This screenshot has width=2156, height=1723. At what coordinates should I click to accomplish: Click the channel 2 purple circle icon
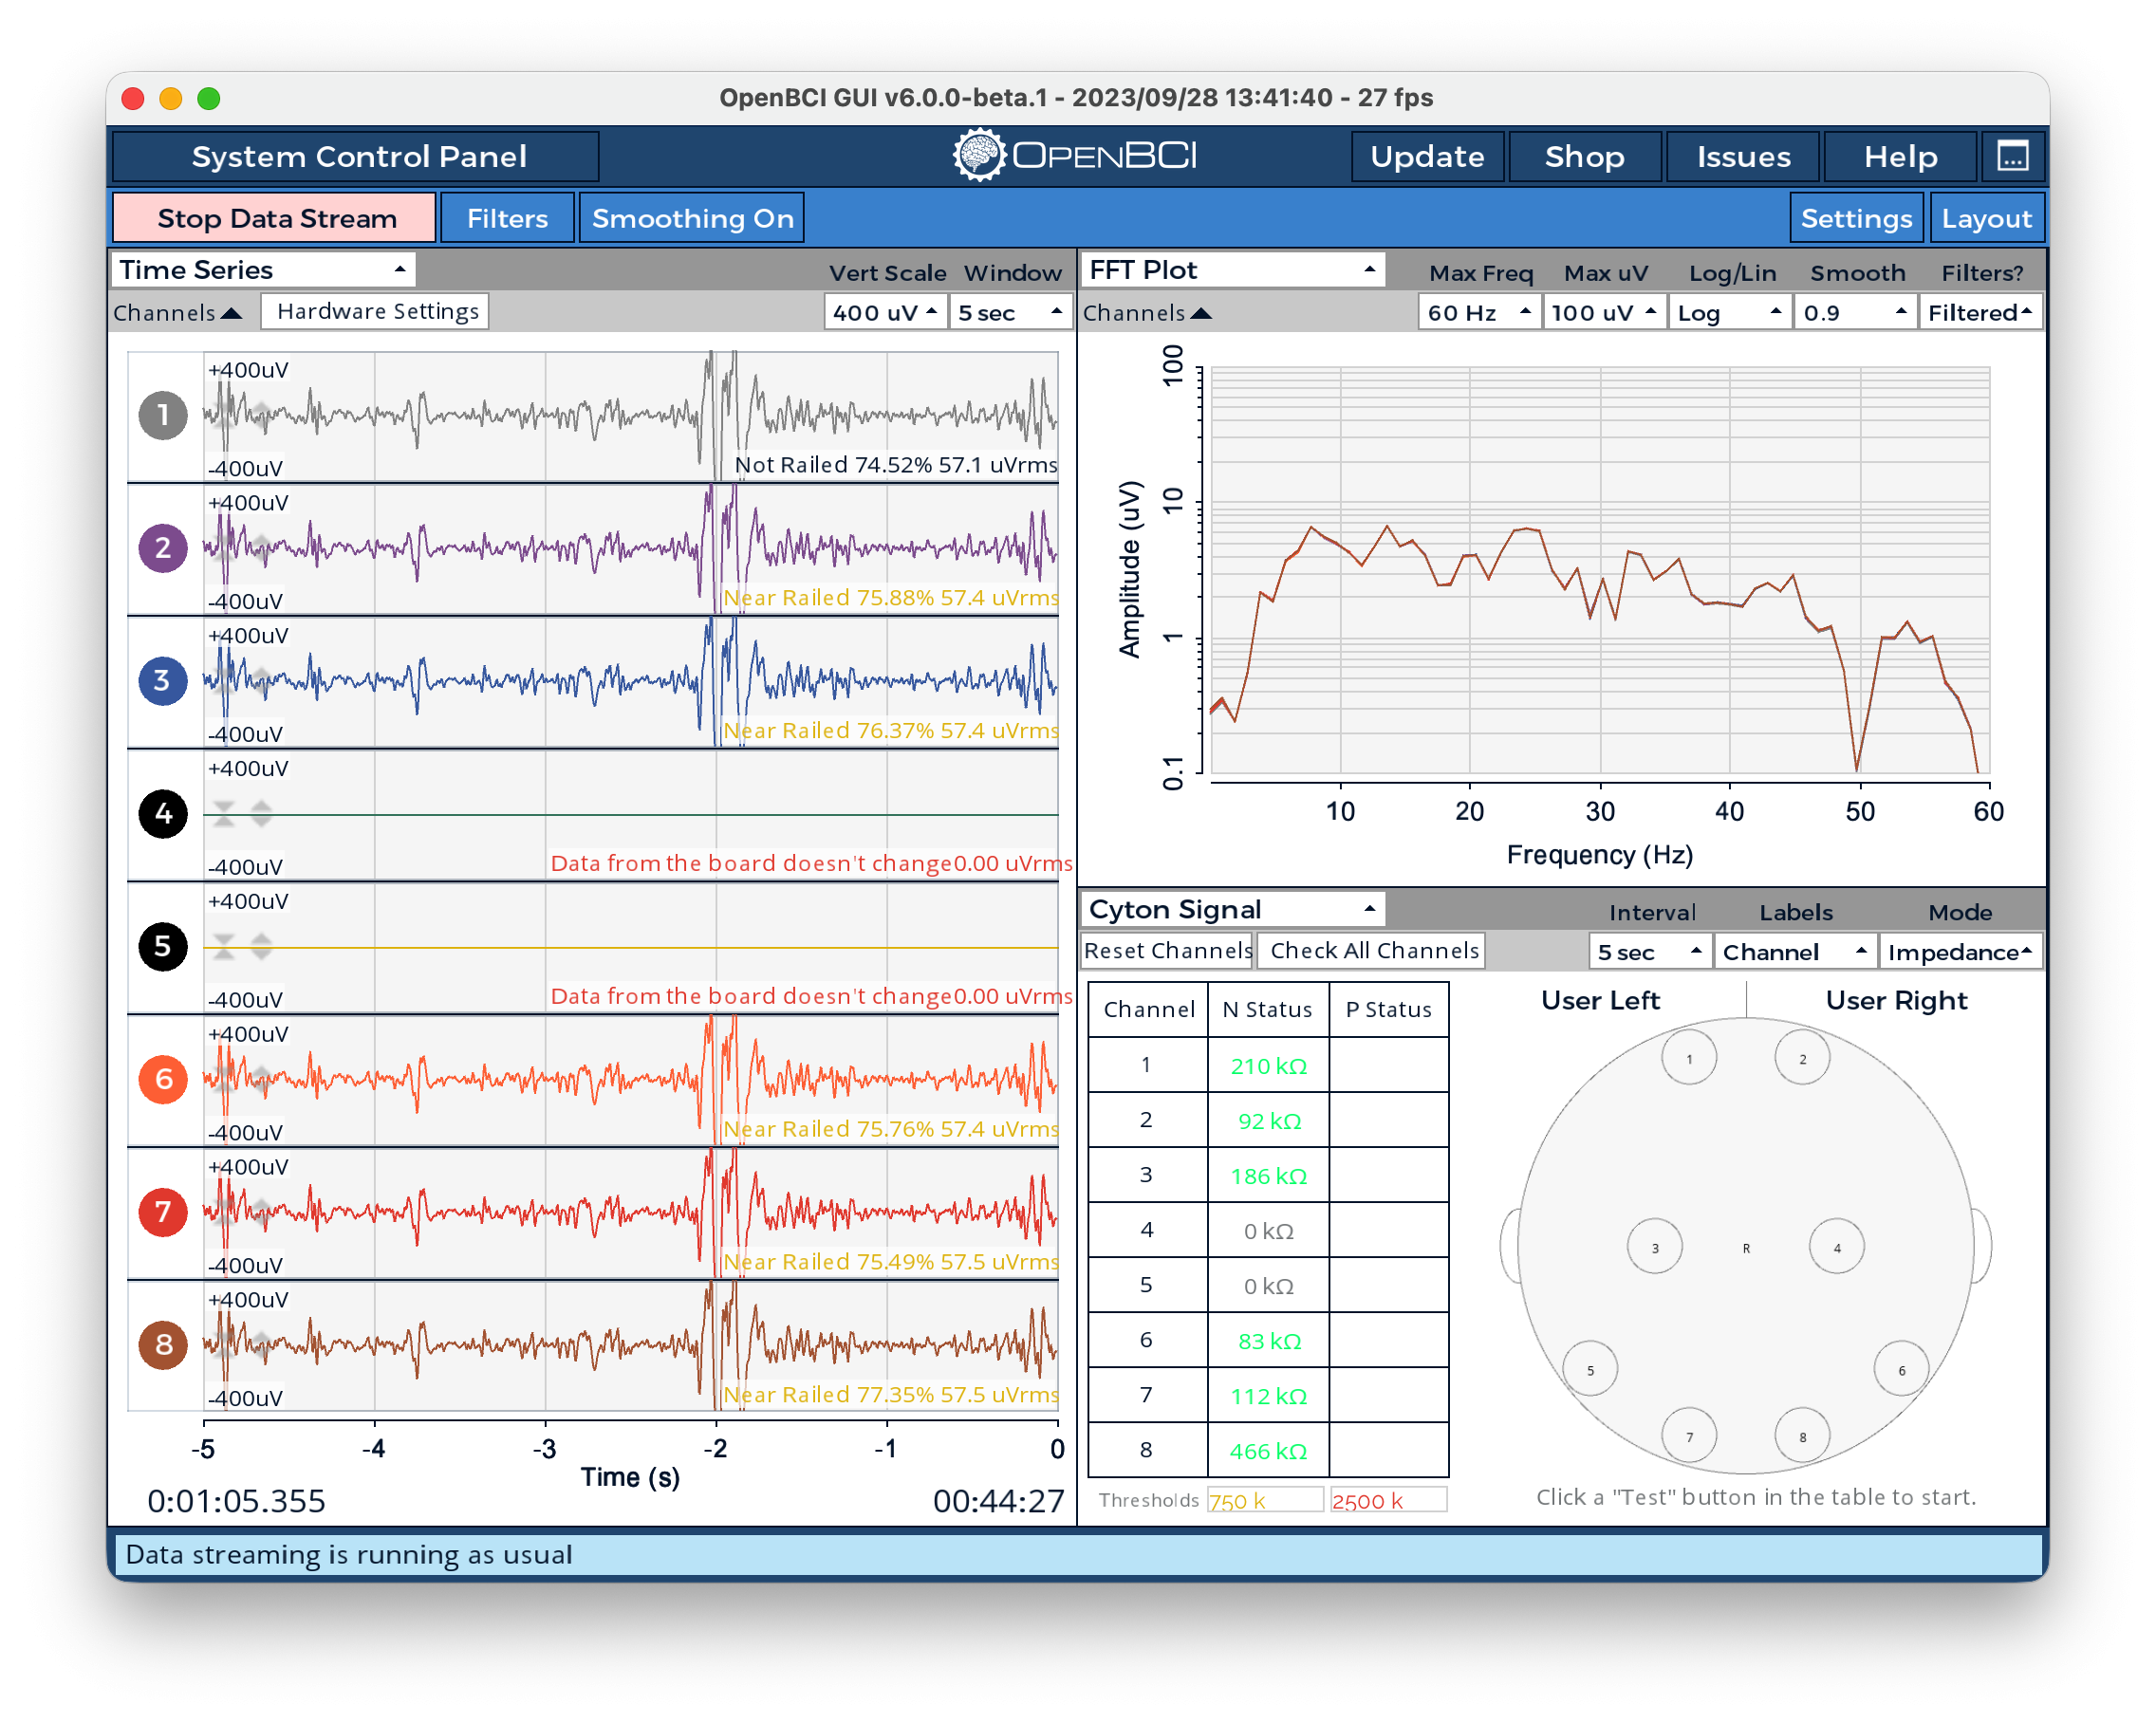[x=163, y=548]
